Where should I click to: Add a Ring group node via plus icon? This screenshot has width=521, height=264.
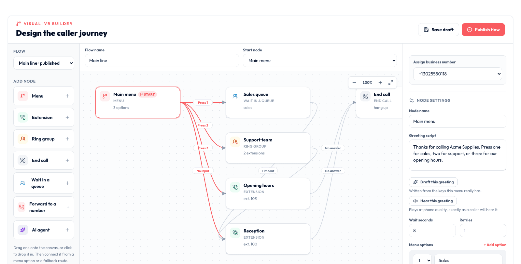67,139
